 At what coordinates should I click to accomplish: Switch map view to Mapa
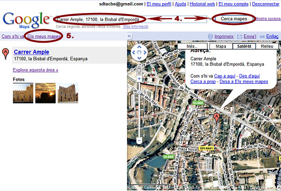tap(221, 46)
